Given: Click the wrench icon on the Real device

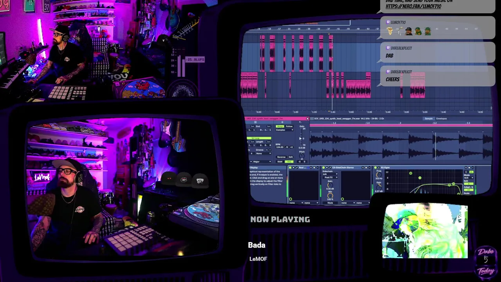Looking at the screenshot, I should (x=297, y=168).
